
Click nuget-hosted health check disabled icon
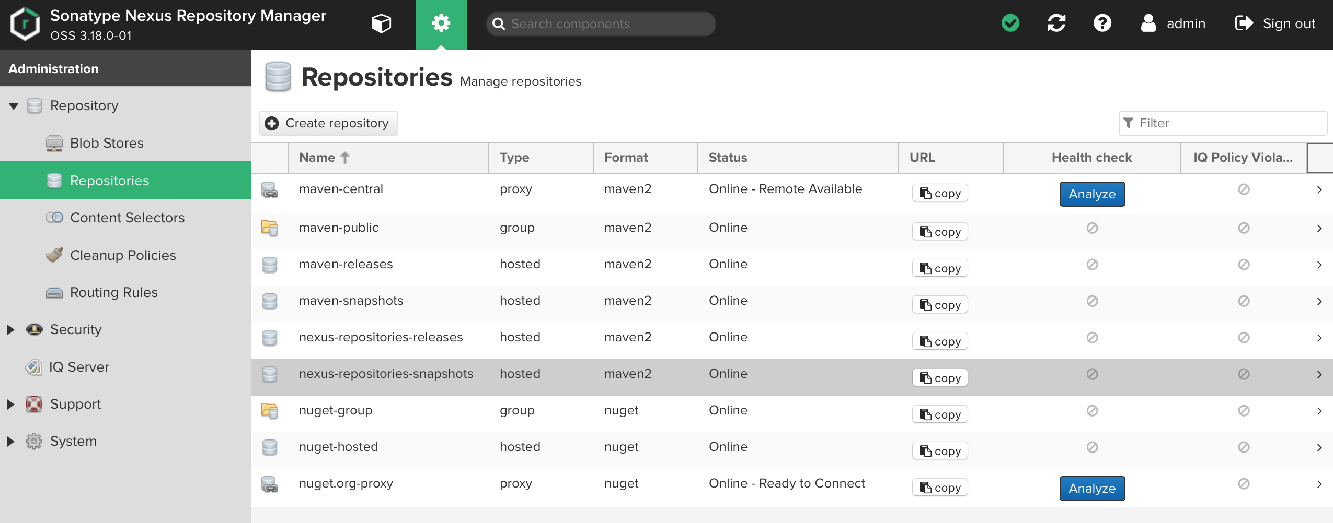click(x=1092, y=447)
